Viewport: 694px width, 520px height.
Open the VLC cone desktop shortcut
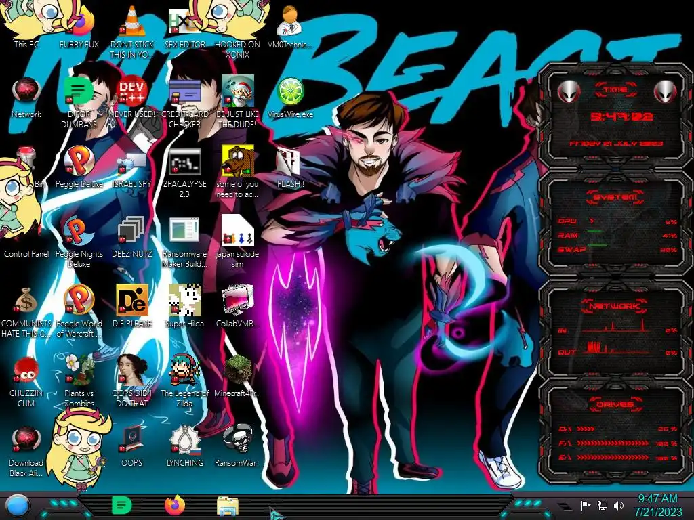[132, 31]
